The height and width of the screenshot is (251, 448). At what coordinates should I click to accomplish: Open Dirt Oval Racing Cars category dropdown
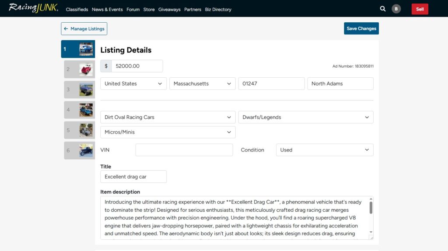click(168, 117)
